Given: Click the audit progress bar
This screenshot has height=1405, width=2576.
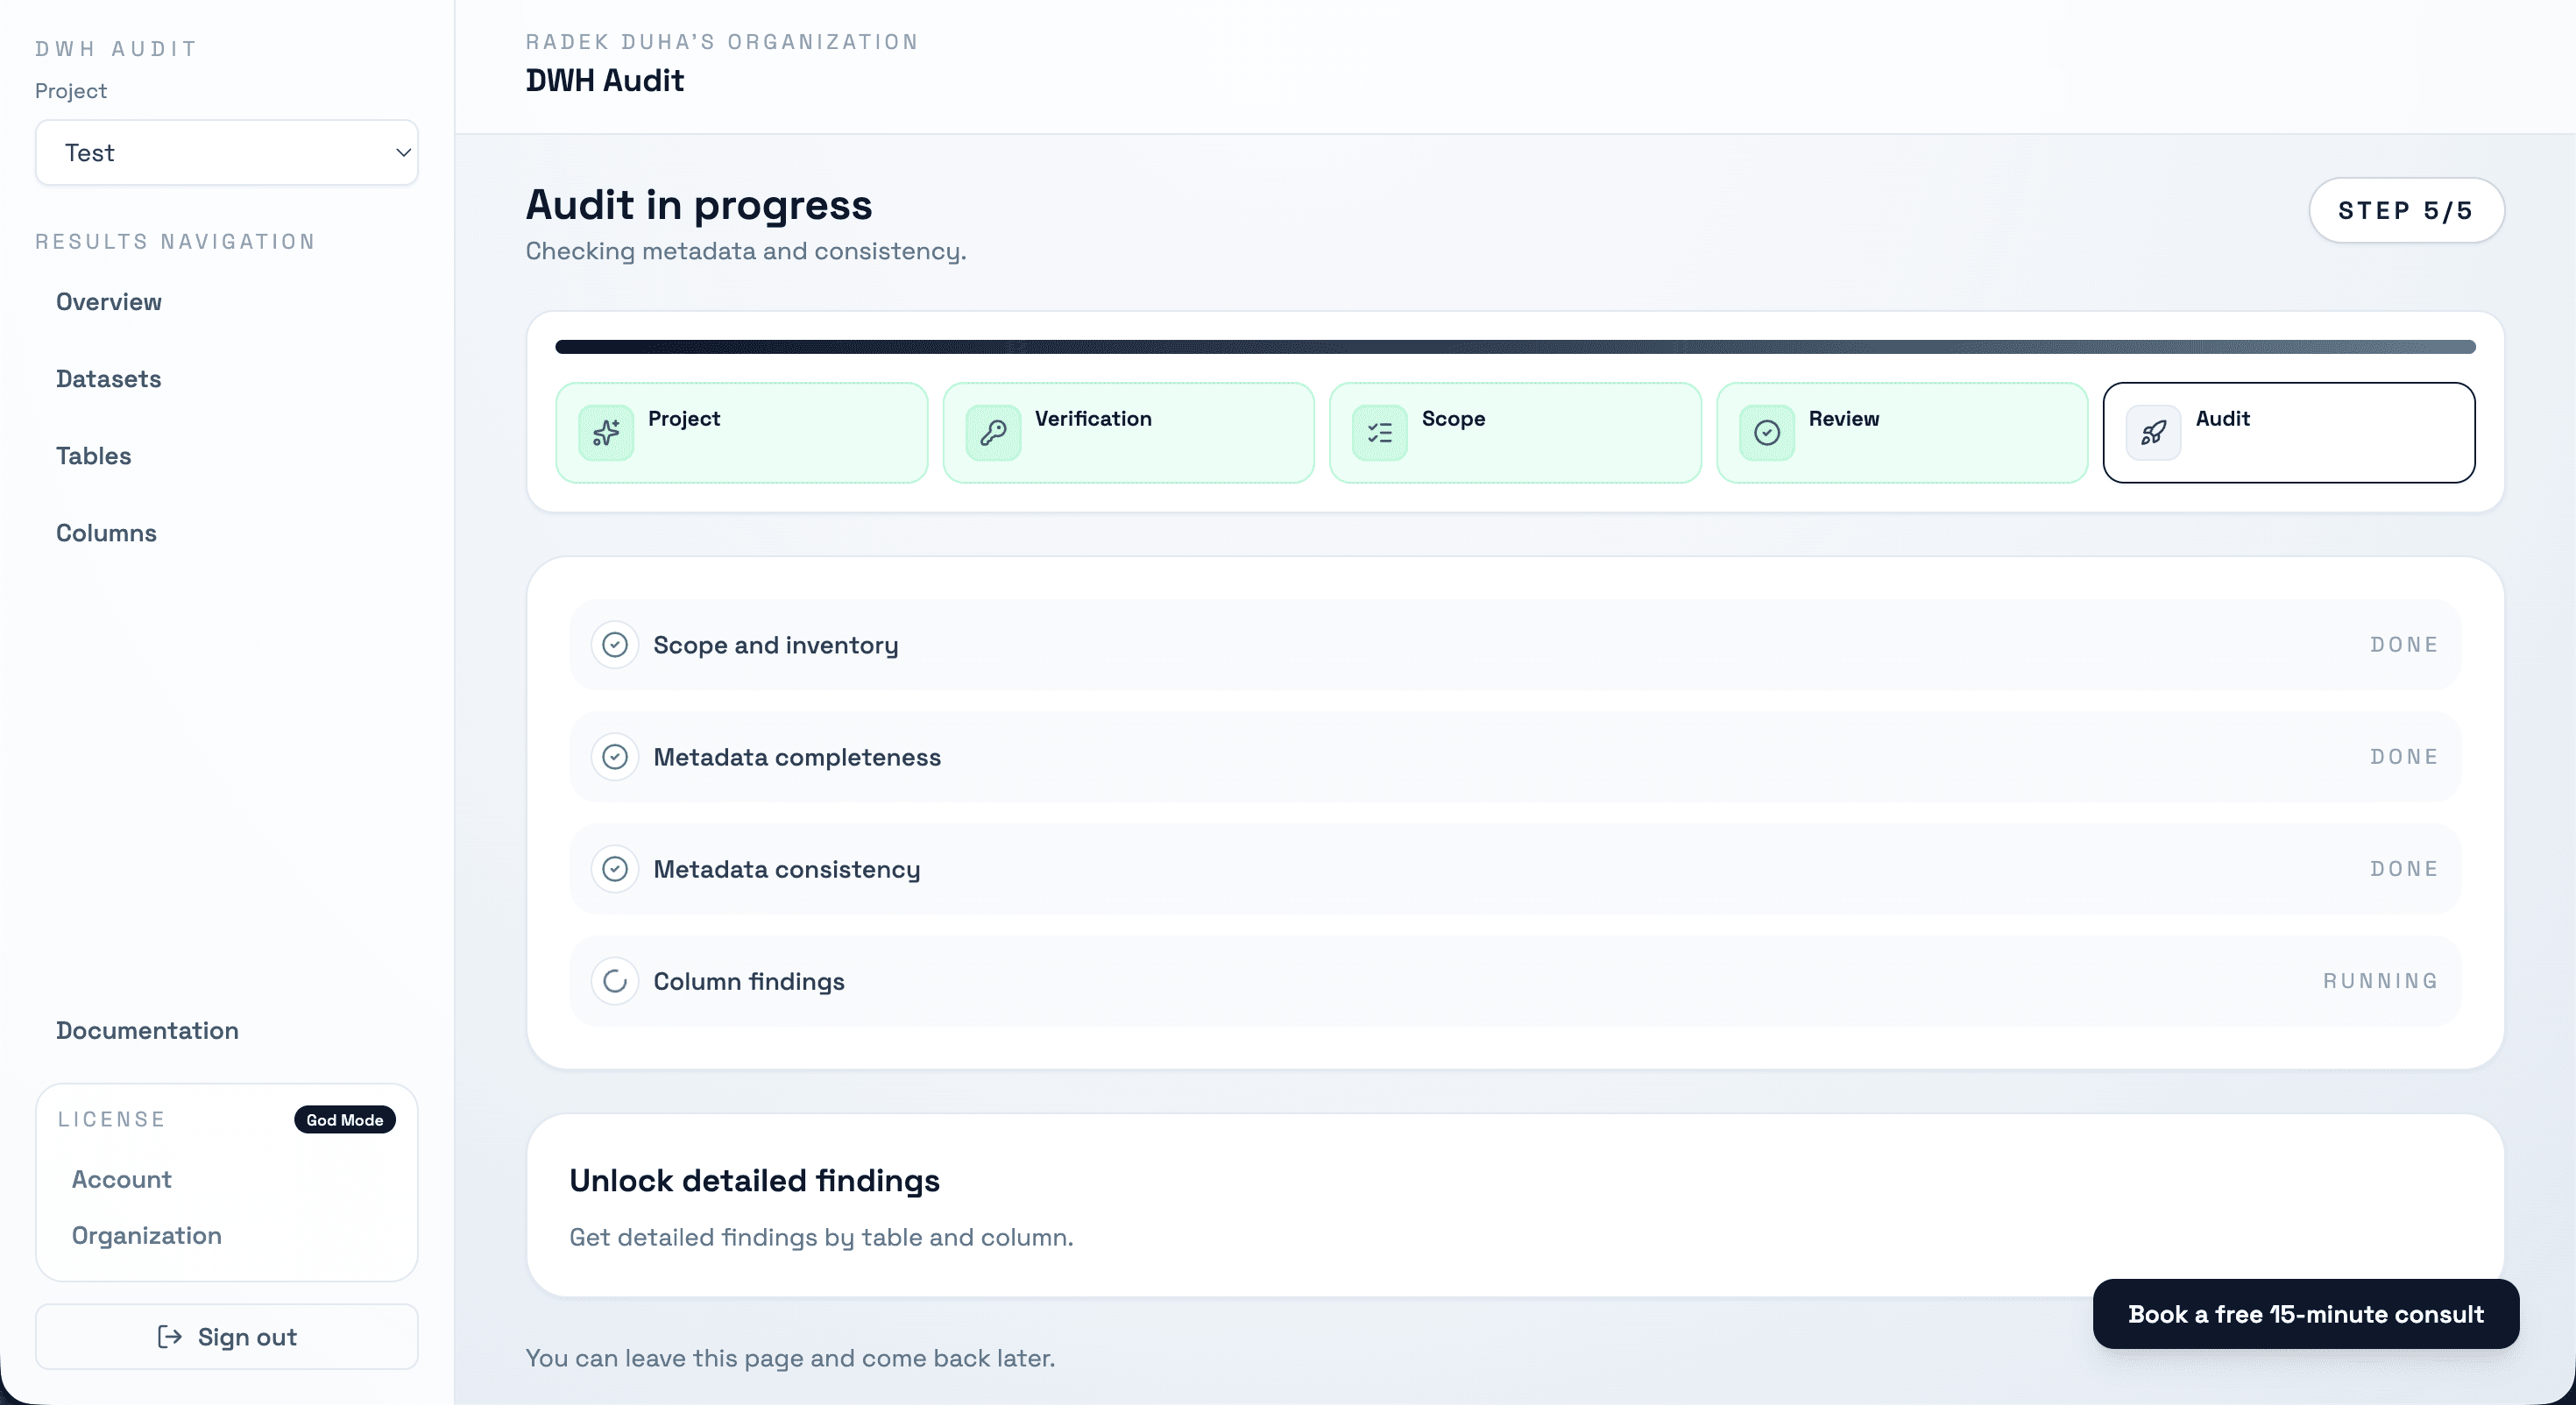Looking at the screenshot, I should [1516, 347].
